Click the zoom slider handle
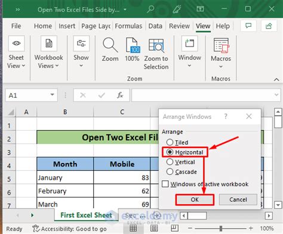 (221, 229)
